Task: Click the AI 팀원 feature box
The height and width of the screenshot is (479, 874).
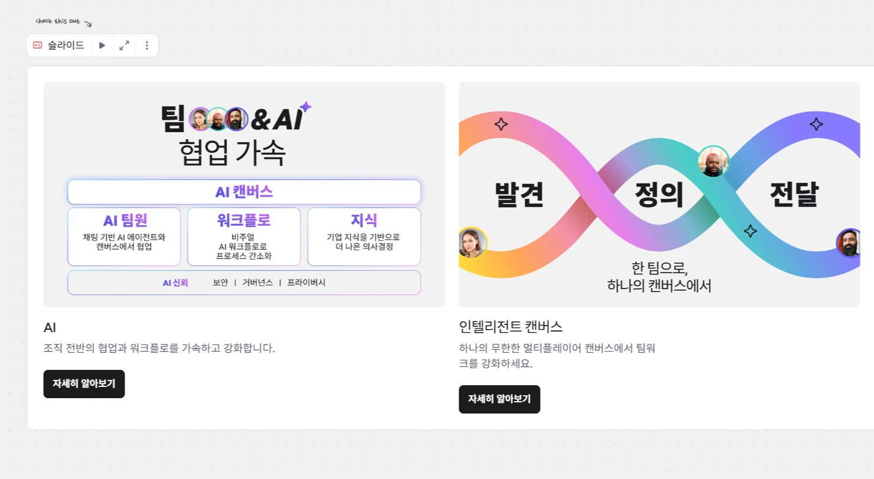Action: pos(124,237)
